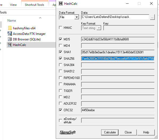Enable the RIPEMD160 checkbox
This screenshot has height=140, width=159.
tap(60, 78)
